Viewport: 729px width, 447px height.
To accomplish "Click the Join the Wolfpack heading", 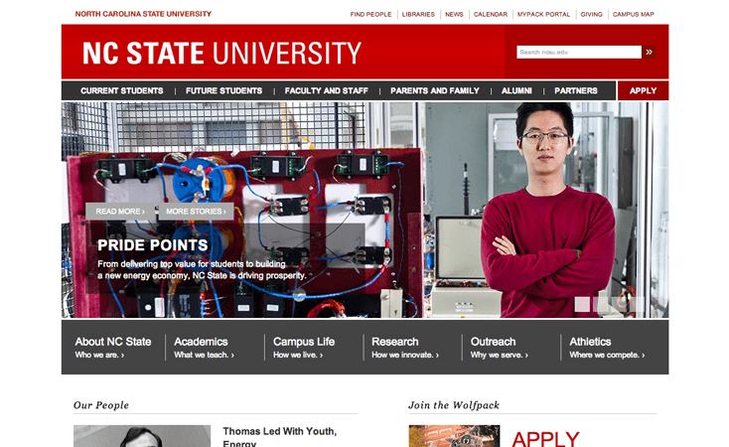I will [454, 405].
